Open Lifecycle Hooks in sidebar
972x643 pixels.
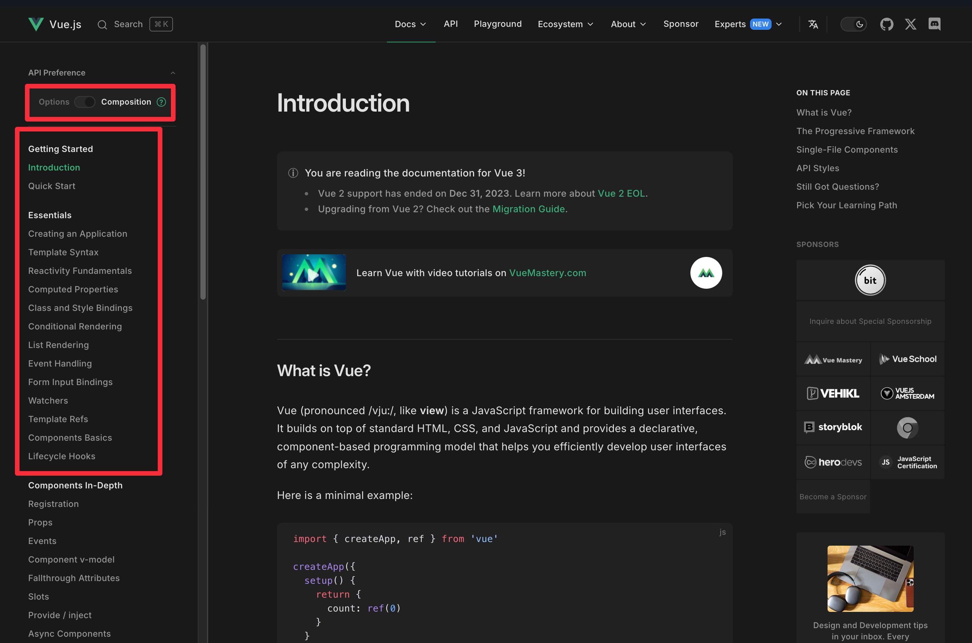pos(62,456)
